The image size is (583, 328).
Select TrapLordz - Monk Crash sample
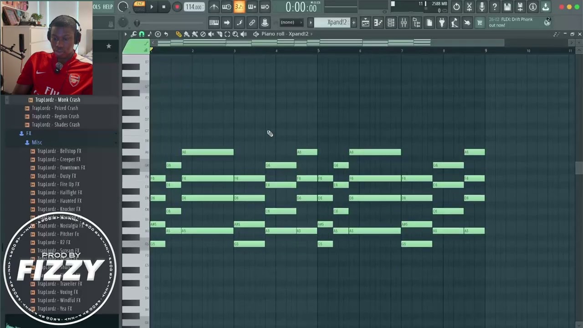[57, 100]
